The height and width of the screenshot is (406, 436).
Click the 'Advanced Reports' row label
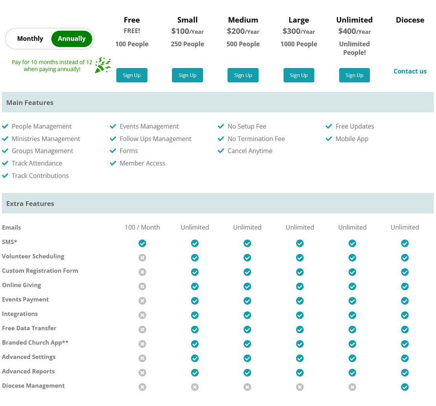click(28, 371)
